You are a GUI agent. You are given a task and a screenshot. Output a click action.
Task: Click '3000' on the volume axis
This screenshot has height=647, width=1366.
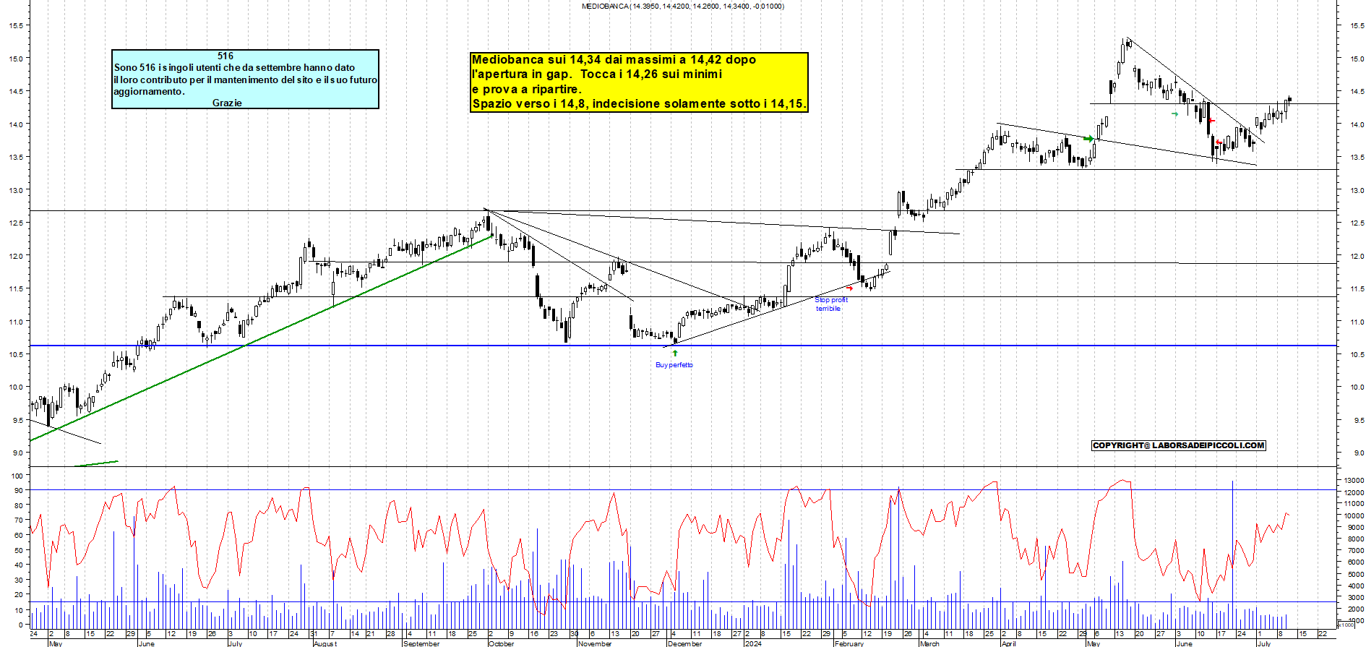tap(1355, 598)
